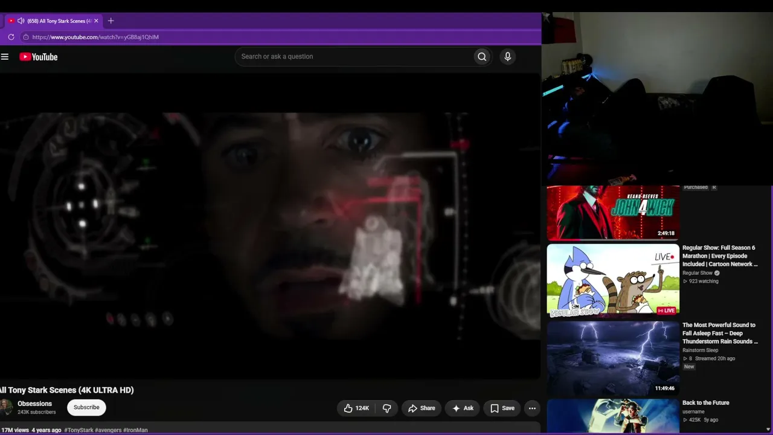Open the YouTube hamburger guide menu
This screenshot has width=773, height=435.
click(x=5, y=57)
